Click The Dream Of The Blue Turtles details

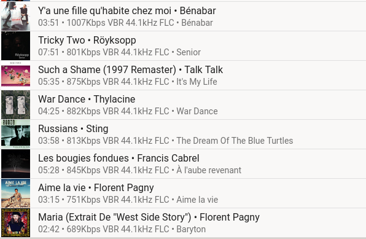click(x=165, y=141)
